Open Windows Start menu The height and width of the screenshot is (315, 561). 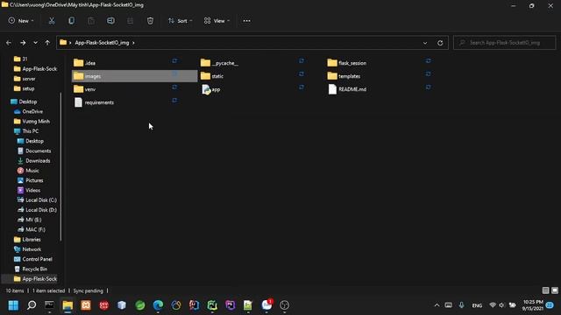[14, 305]
